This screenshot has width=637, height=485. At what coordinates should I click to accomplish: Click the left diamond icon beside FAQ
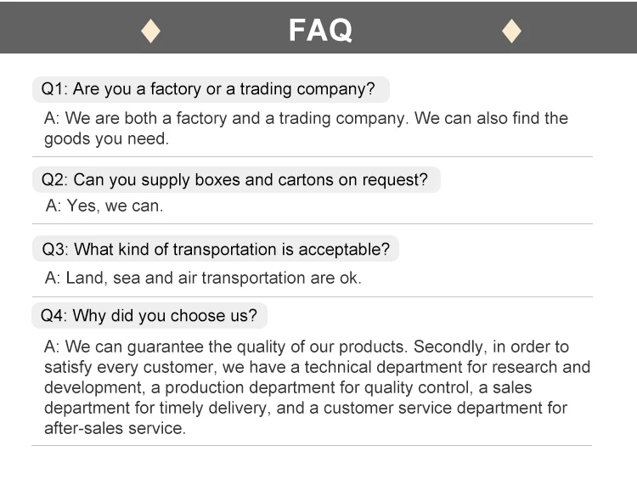click(150, 31)
